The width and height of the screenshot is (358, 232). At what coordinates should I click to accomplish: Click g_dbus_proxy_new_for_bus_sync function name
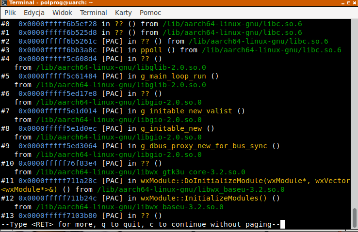[204, 146]
